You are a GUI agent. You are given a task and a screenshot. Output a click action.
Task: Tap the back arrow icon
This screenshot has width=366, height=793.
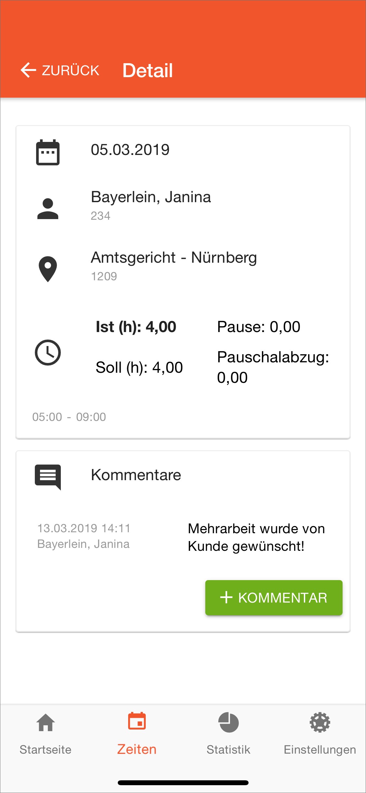pos(28,70)
